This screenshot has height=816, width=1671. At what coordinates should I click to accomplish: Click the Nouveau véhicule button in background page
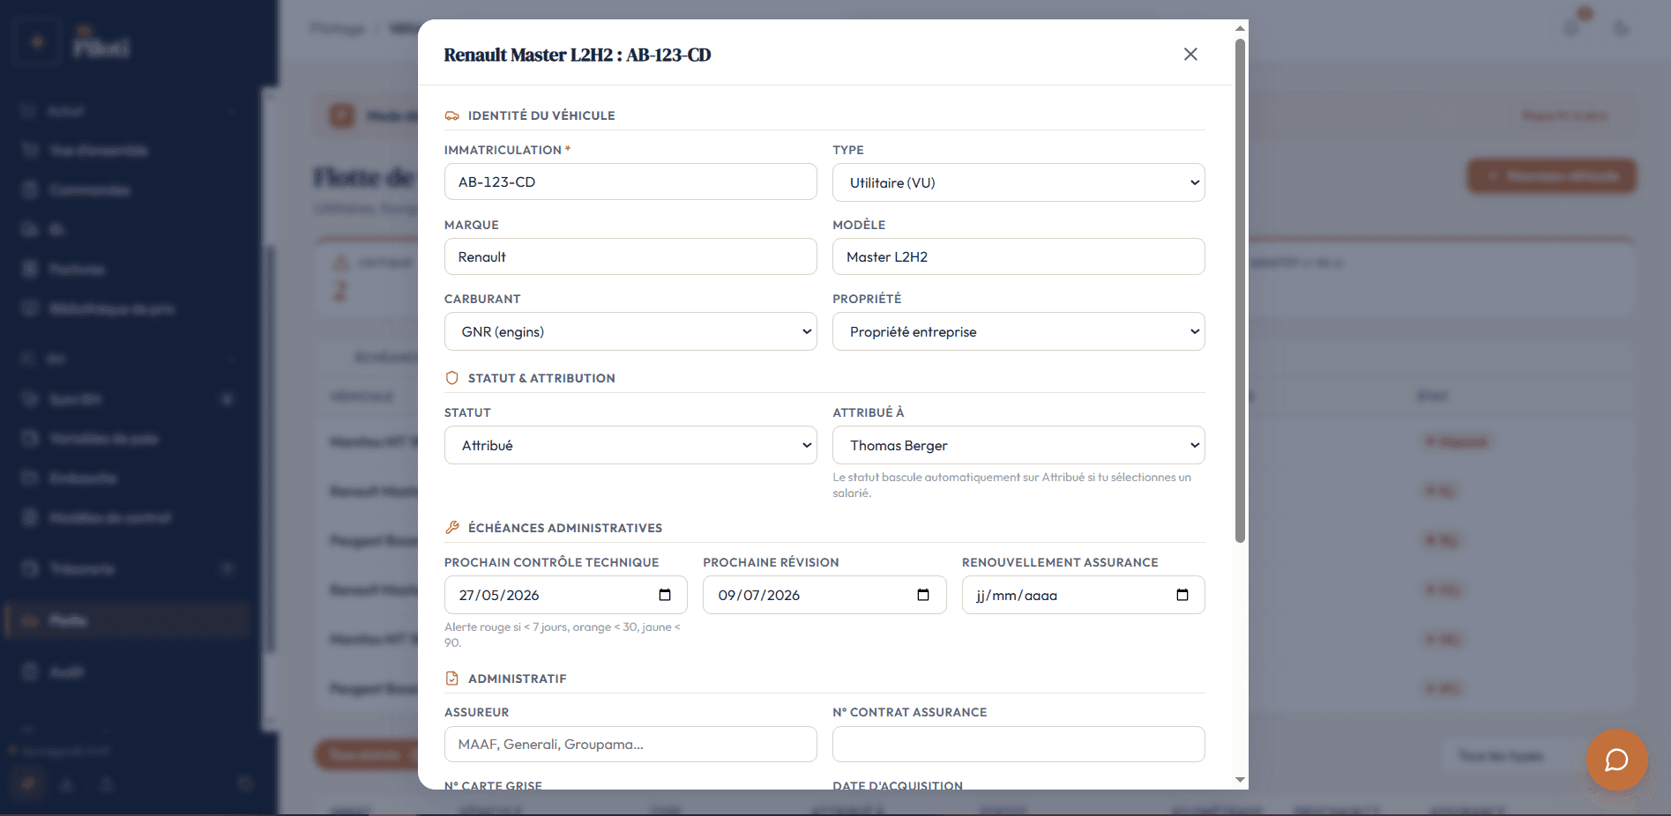point(1552,176)
